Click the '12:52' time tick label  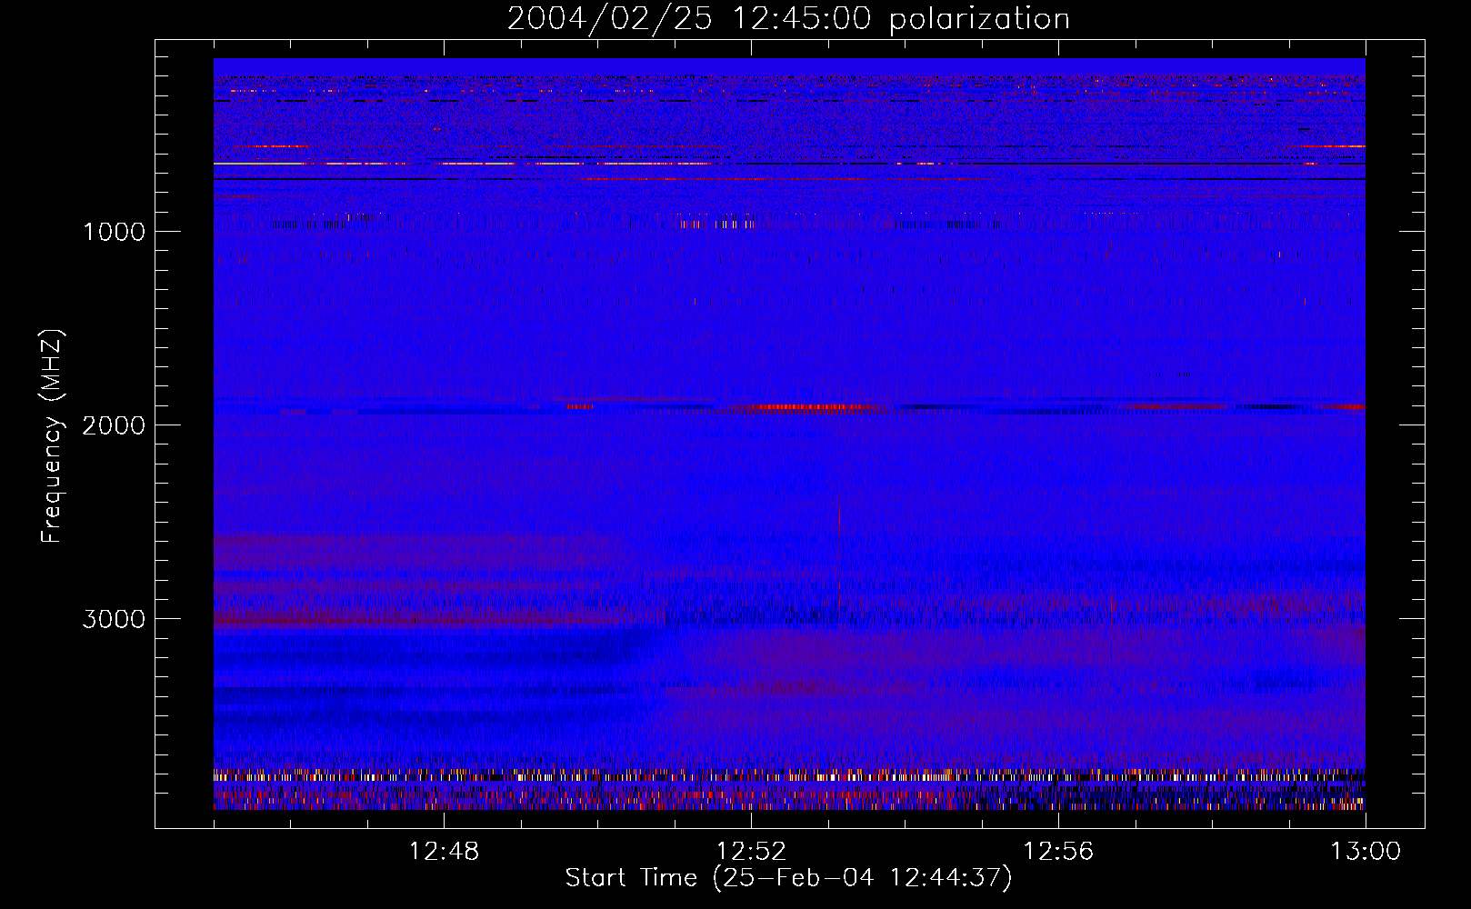[751, 852]
